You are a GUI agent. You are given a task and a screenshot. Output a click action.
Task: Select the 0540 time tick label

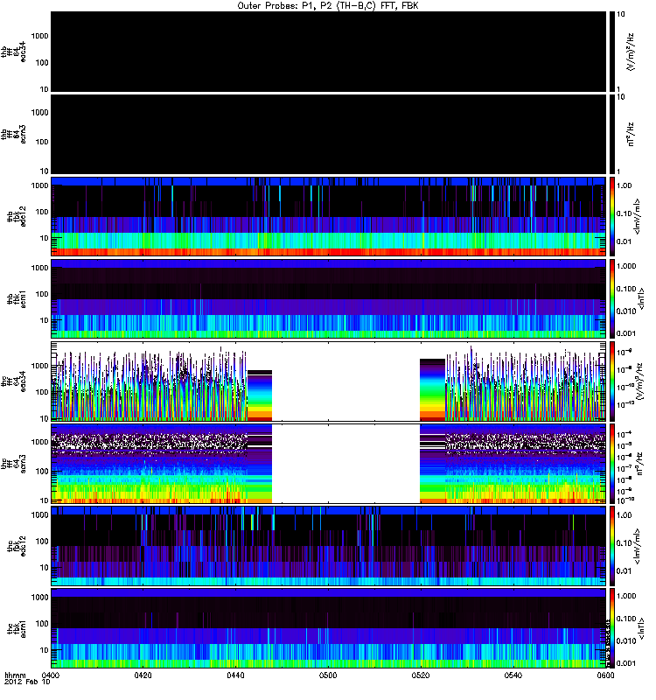(x=513, y=675)
